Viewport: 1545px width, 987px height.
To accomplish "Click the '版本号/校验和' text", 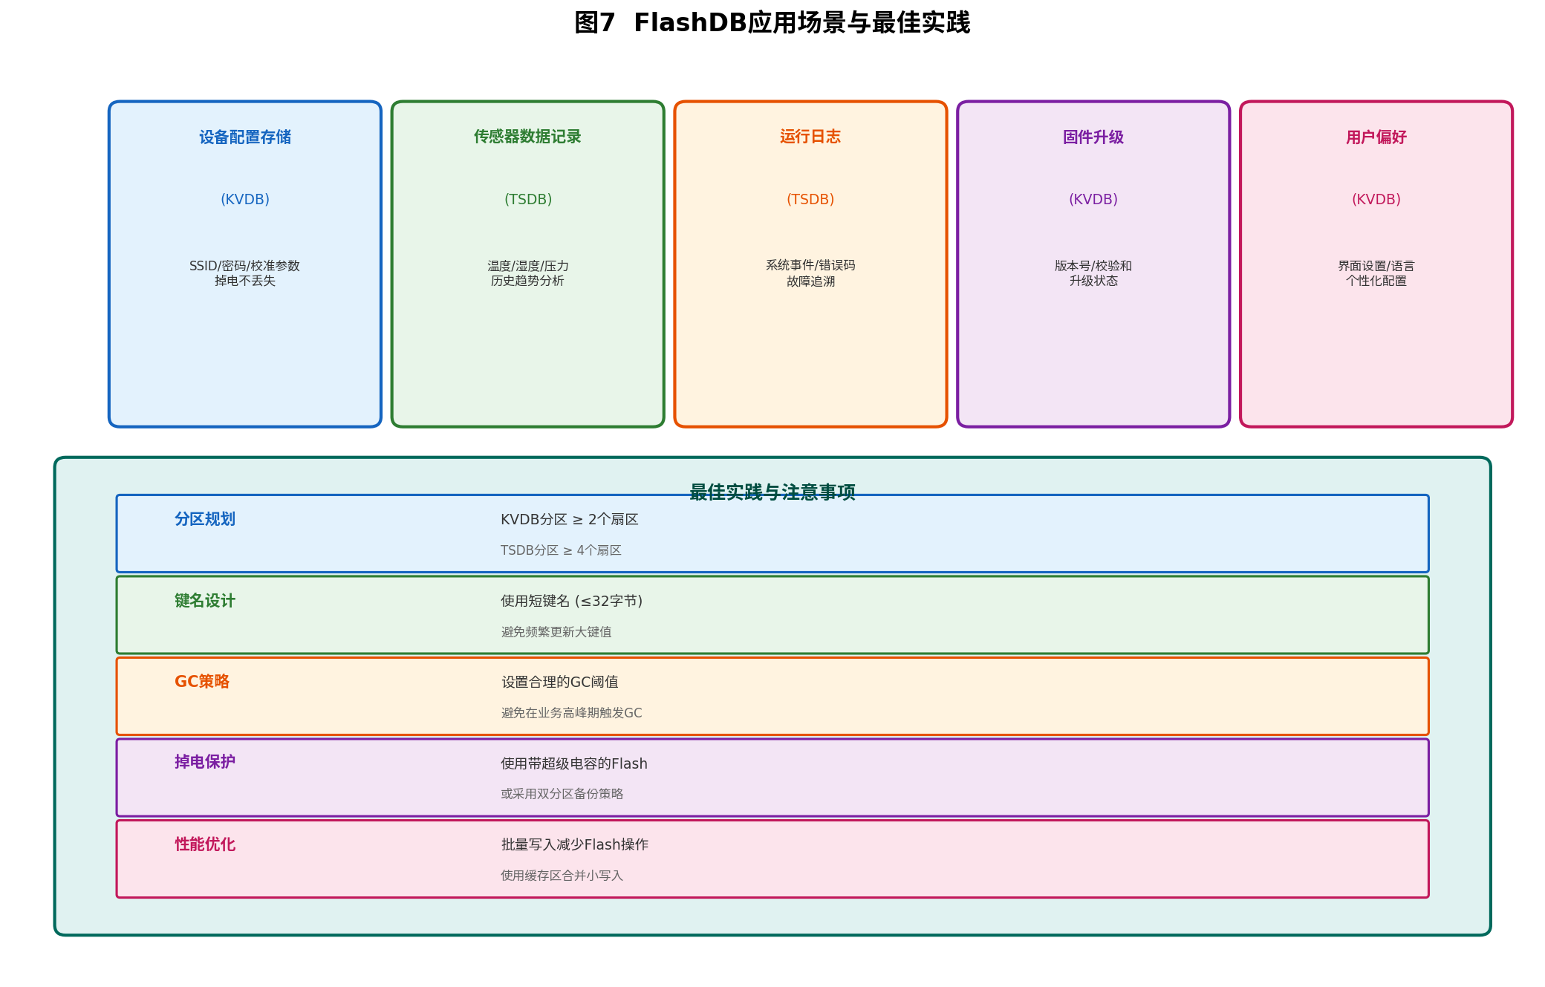I will tap(1093, 266).
